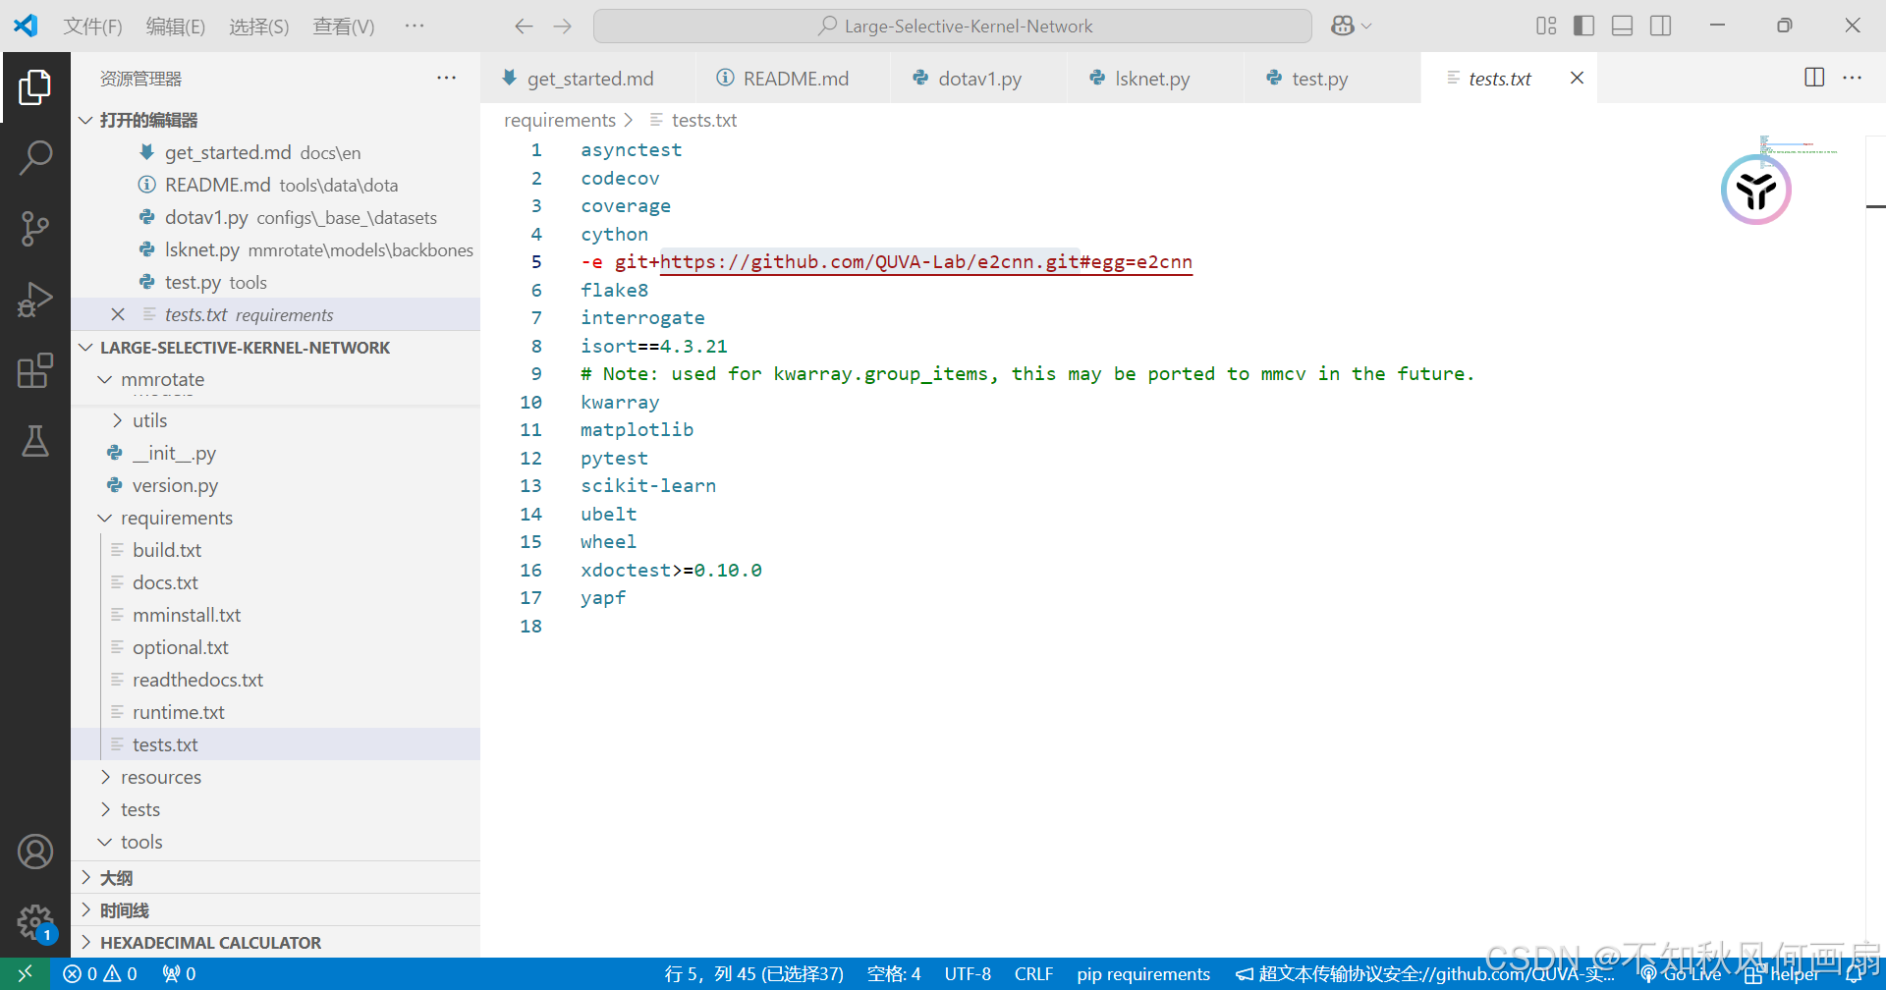
Task: Click the errors and warnings count in status bar
Action: [100, 973]
